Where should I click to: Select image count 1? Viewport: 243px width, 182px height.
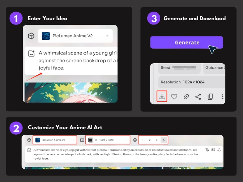coord(142,140)
